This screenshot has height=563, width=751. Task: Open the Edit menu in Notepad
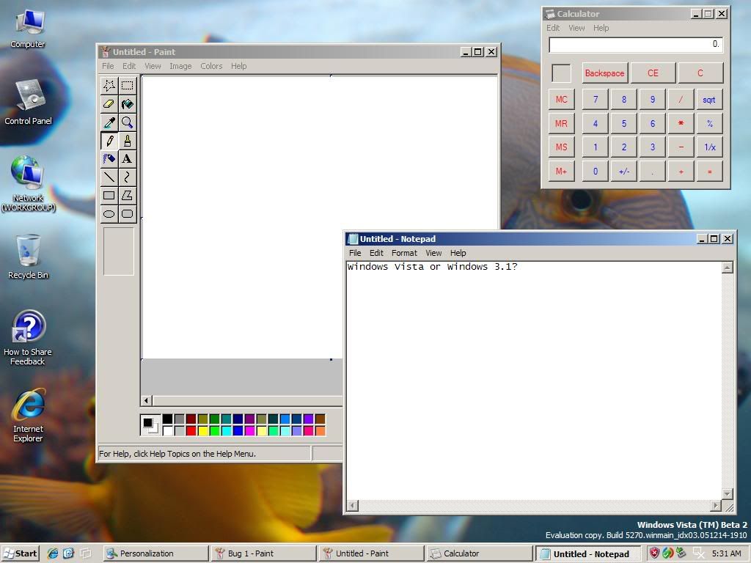pyautogui.click(x=376, y=253)
